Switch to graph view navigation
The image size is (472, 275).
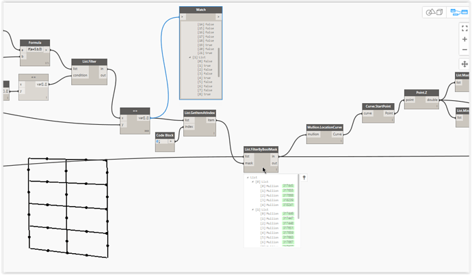point(459,12)
